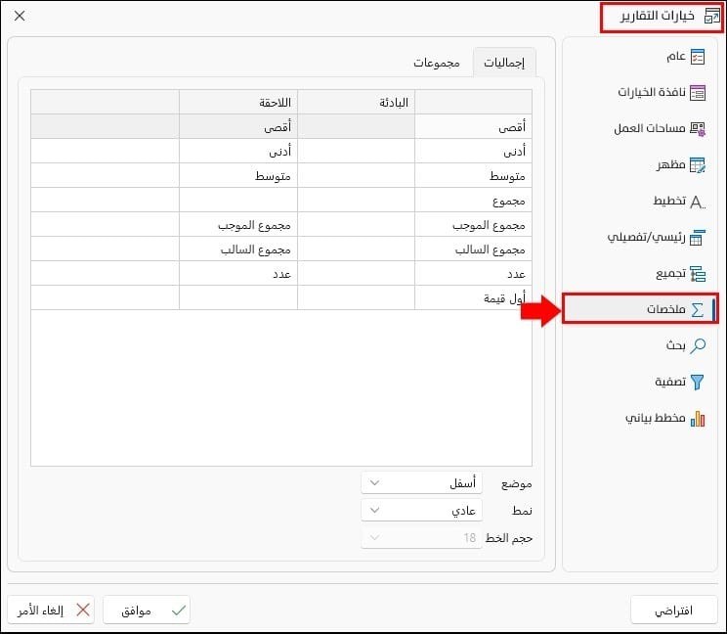Image resolution: width=727 pixels, height=634 pixels.
Task: Open the حجم الخط font size dropdown
Action: point(421,537)
